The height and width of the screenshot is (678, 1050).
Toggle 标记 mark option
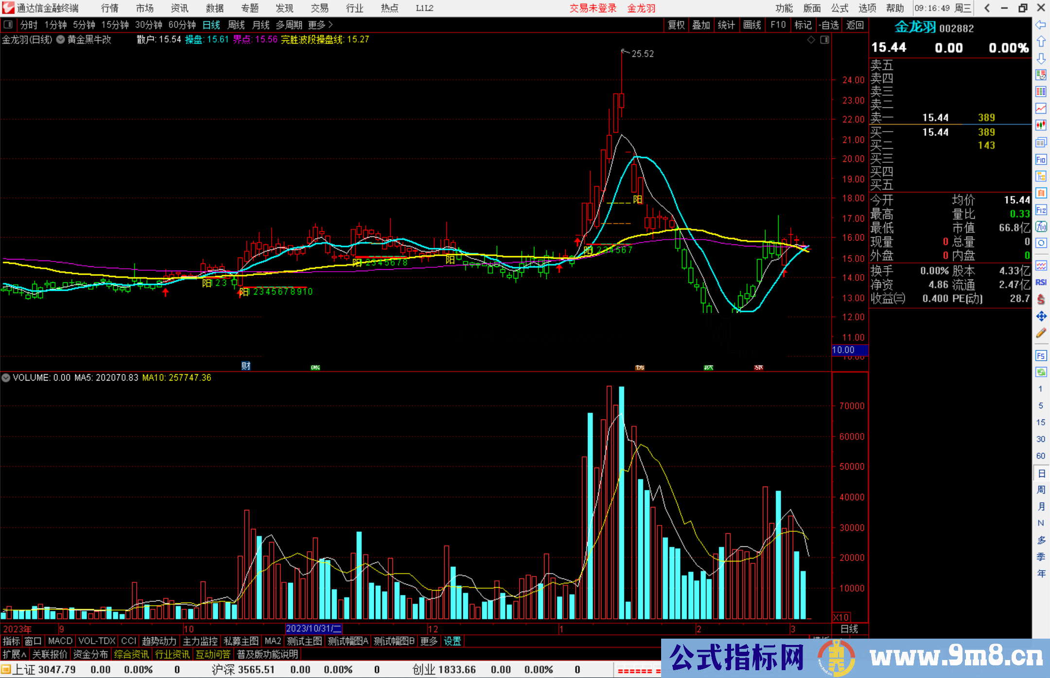[803, 25]
